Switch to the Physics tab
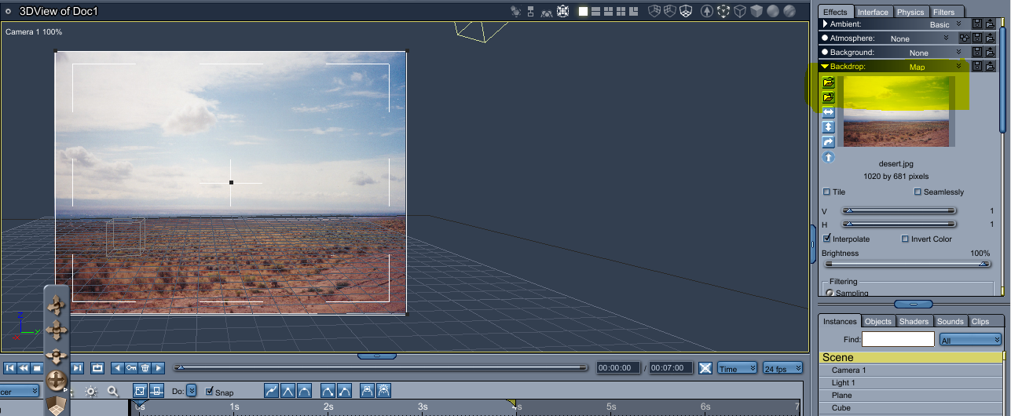 coord(910,12)
